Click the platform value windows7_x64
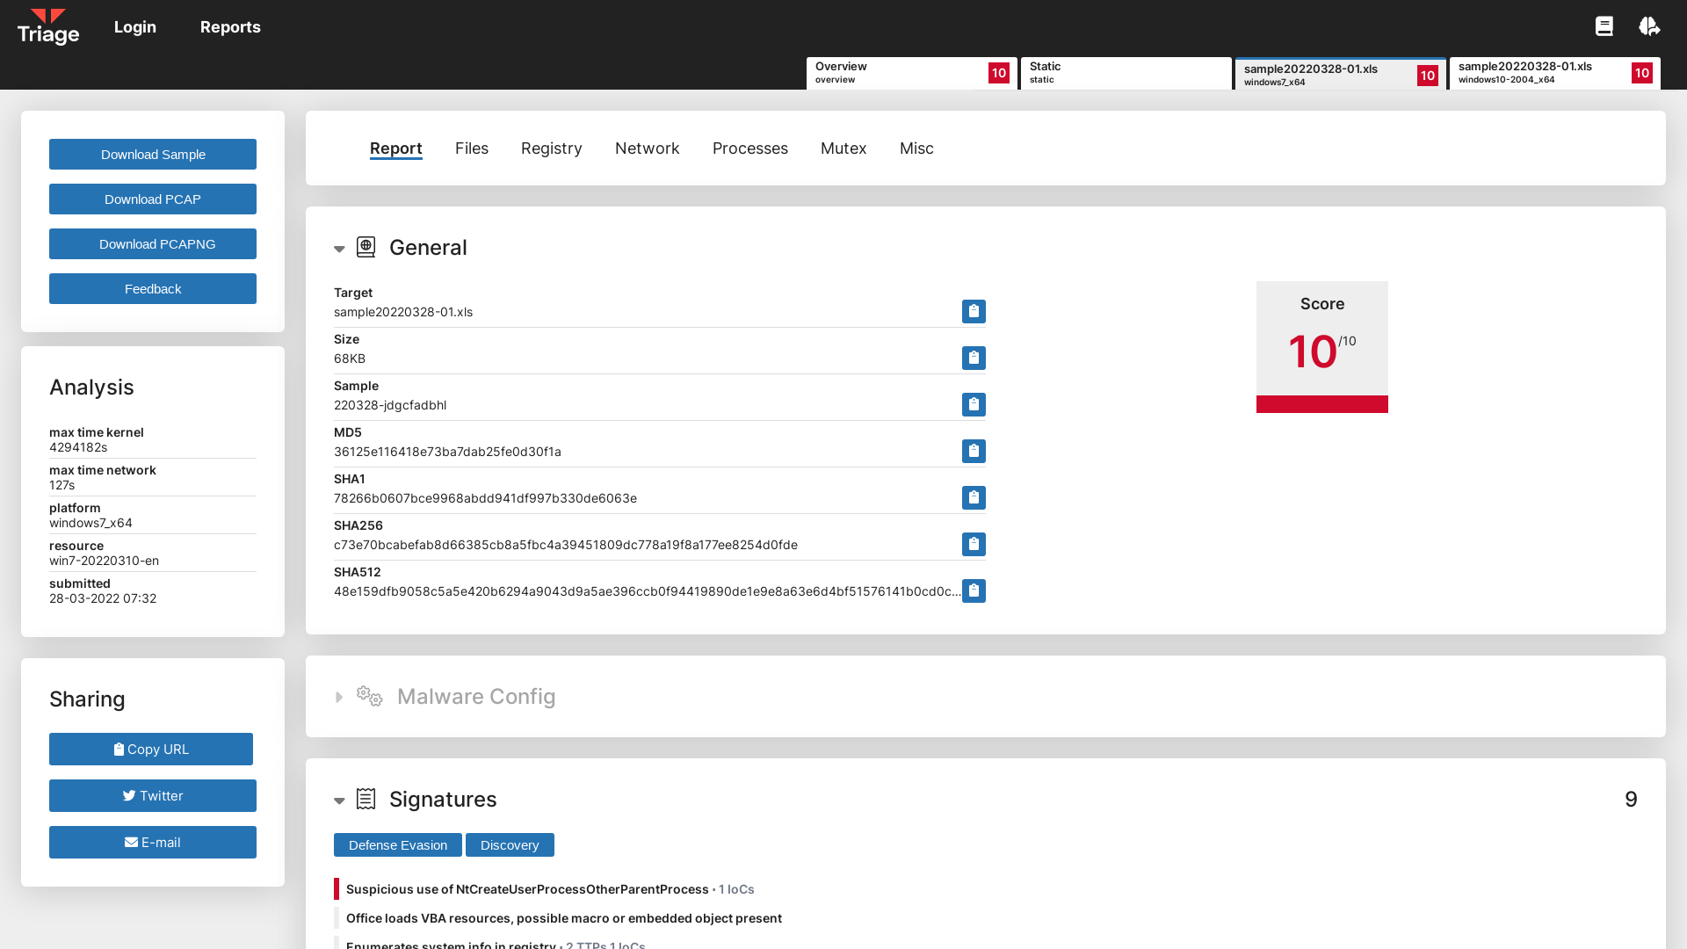 coord(91,523)
